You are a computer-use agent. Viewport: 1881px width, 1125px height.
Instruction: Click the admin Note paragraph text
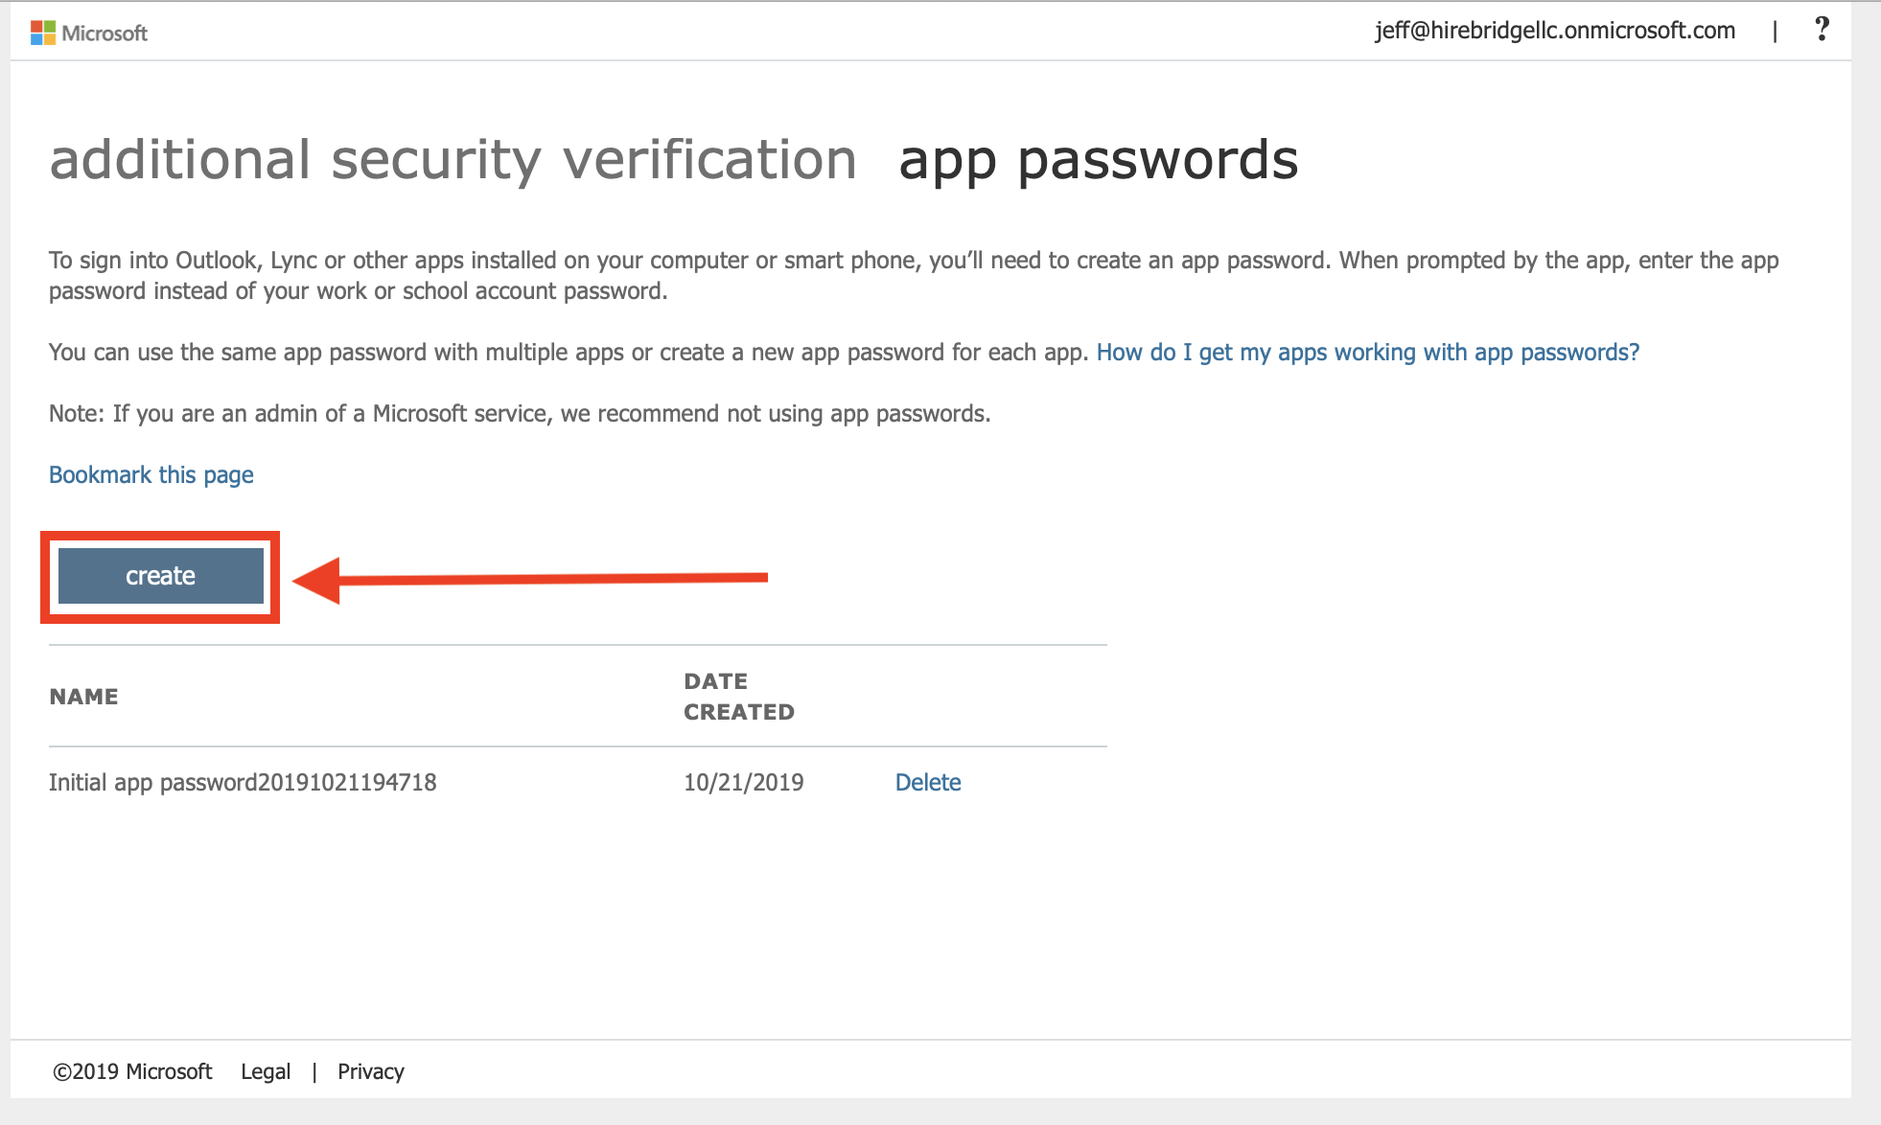coord(520,414)
